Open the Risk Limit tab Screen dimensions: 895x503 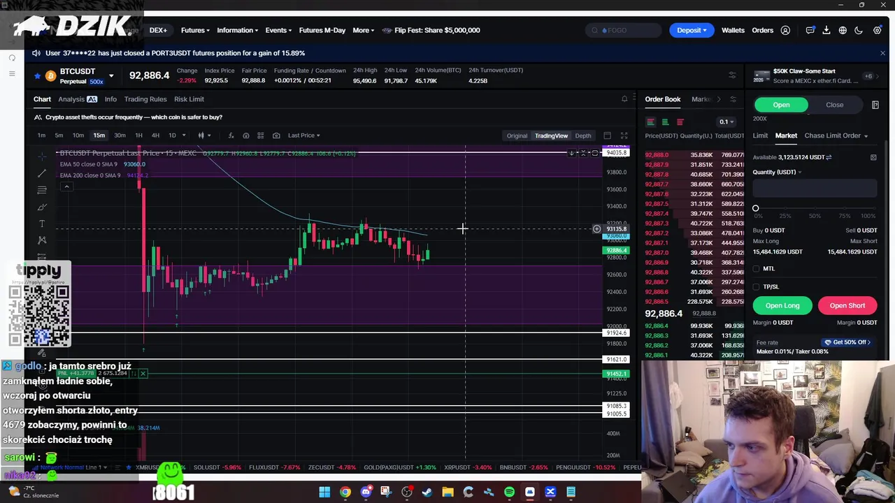coord(189,99)
